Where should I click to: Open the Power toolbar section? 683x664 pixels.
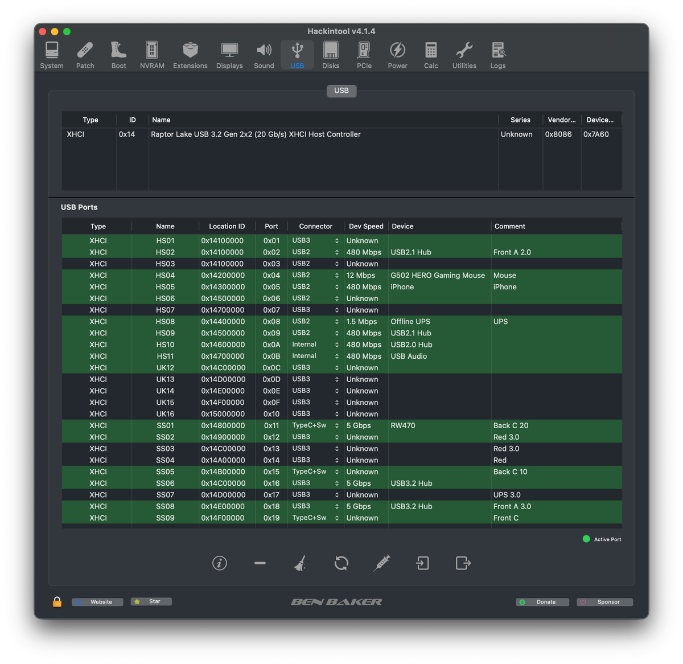[x=398, y=55]
